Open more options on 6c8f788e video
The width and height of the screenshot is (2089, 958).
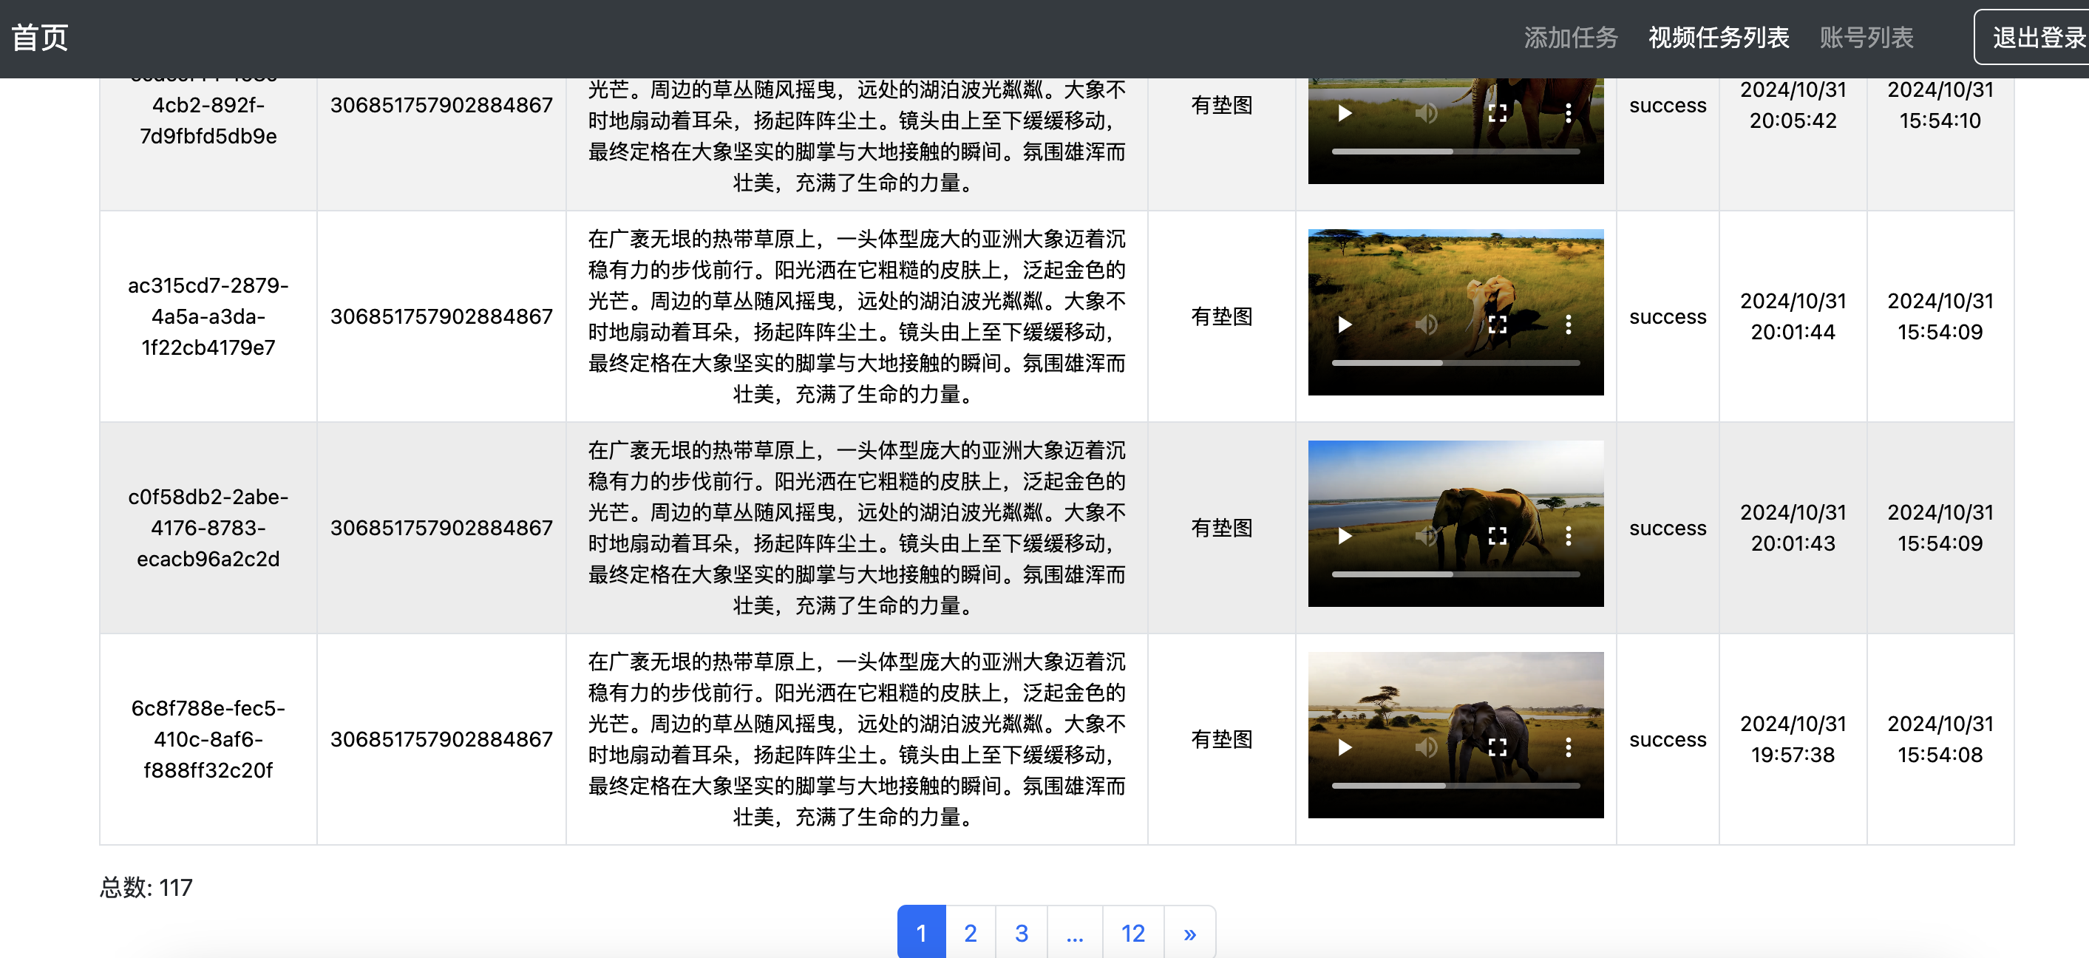1568,747
